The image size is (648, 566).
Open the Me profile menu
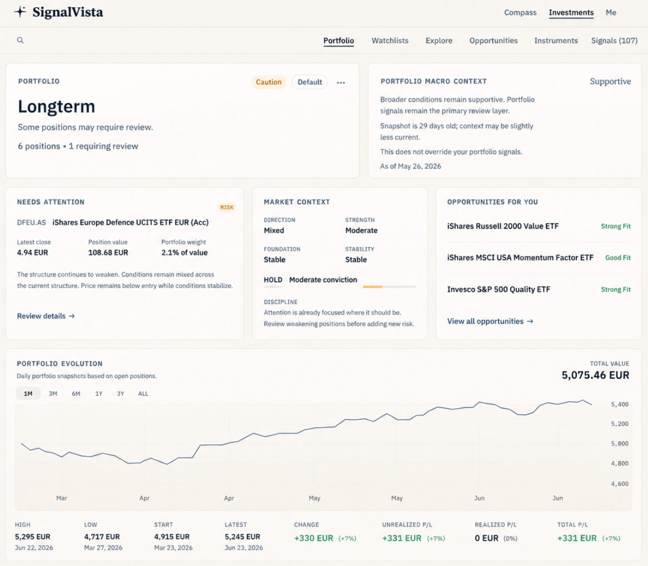coord(611,12)
